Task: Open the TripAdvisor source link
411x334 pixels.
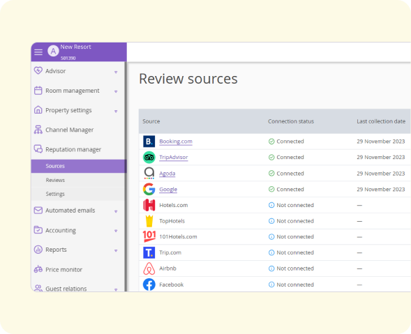Action: [174, 157]
